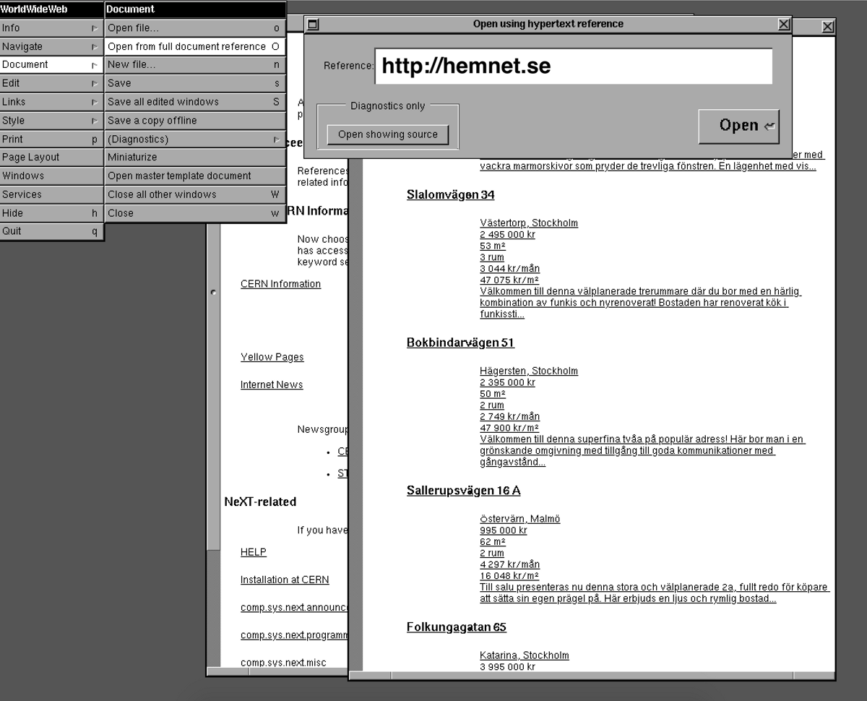Click the 47 900 kr/m² link

click(509, 428)
